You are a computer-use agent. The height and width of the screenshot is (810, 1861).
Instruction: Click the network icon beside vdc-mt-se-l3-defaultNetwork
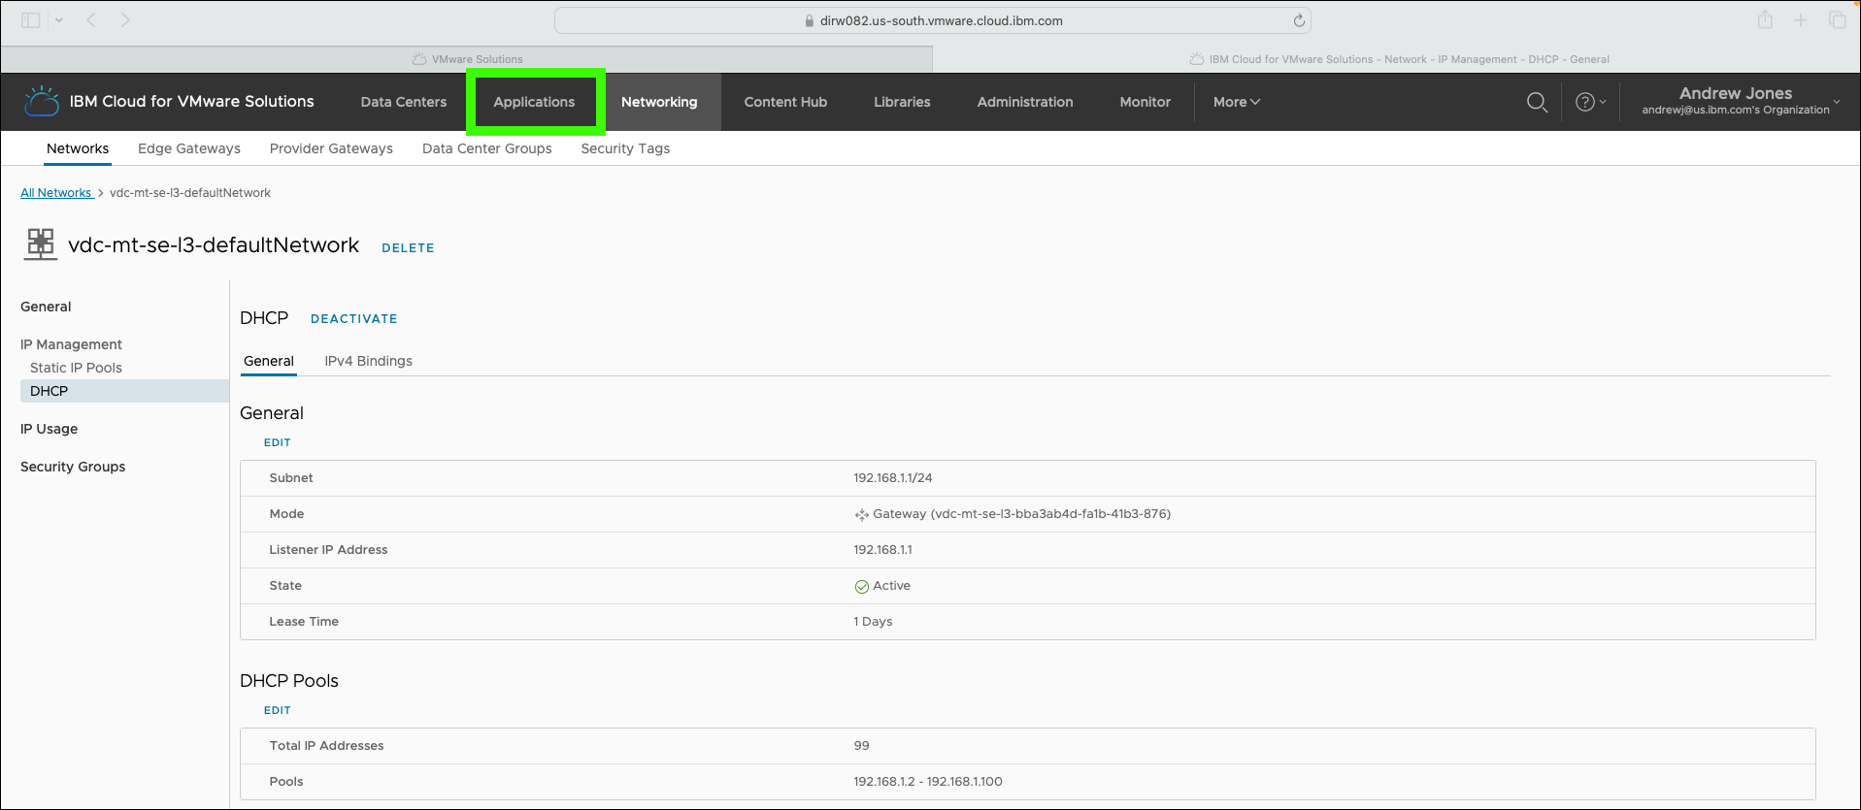(x=41, y=244)
